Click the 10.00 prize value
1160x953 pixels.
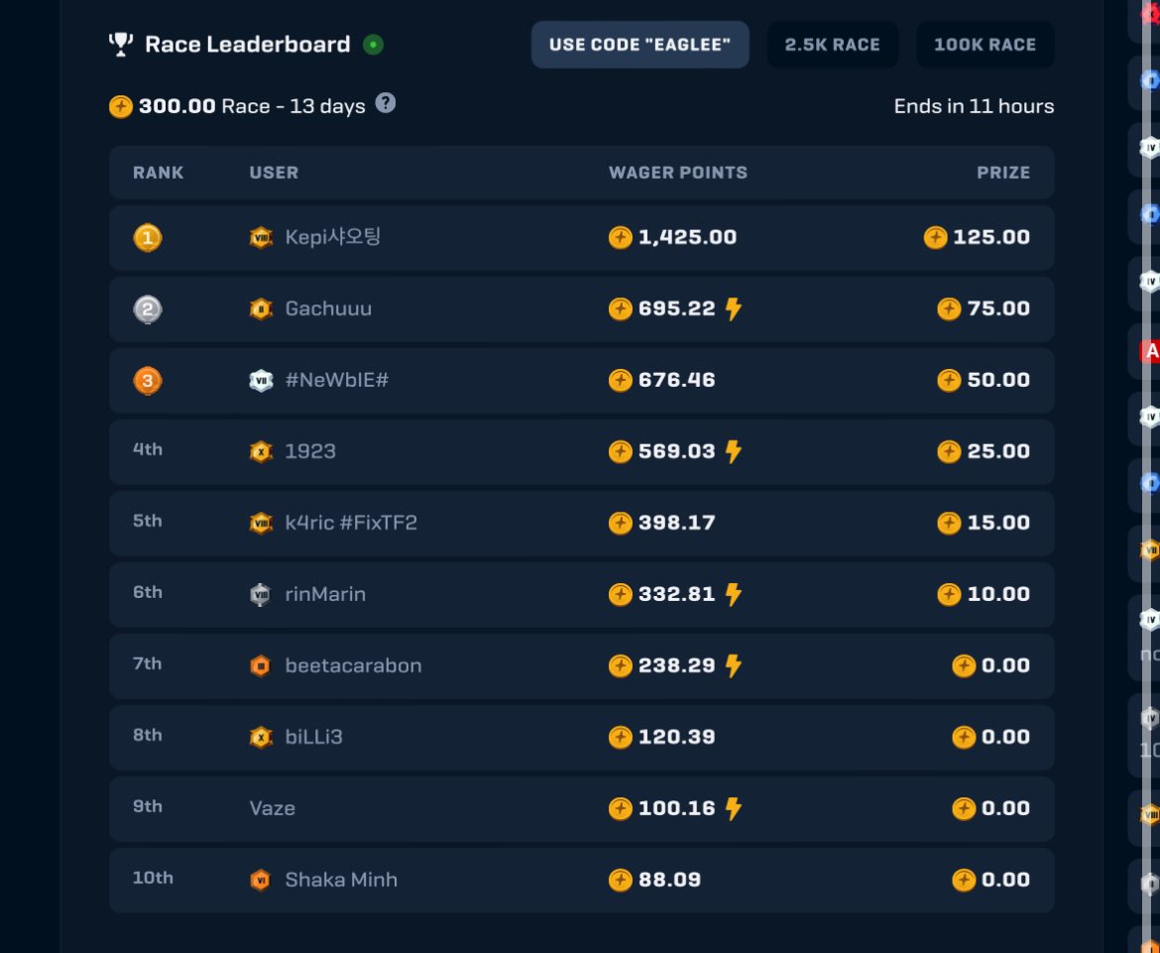point(998,594)
